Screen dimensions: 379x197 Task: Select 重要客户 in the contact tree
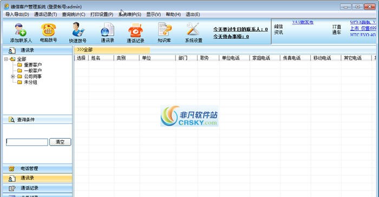(33, 65)
